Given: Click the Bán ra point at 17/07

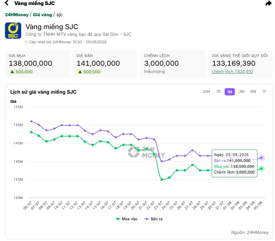Looking at the screenshot, I should click(x=115, y=137).
